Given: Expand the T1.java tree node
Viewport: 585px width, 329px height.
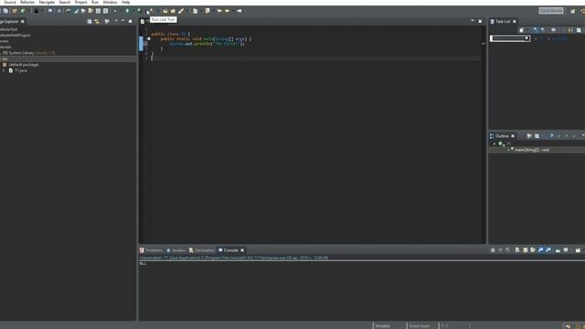Looking at the screenshot, I should [x=4, y=70].
